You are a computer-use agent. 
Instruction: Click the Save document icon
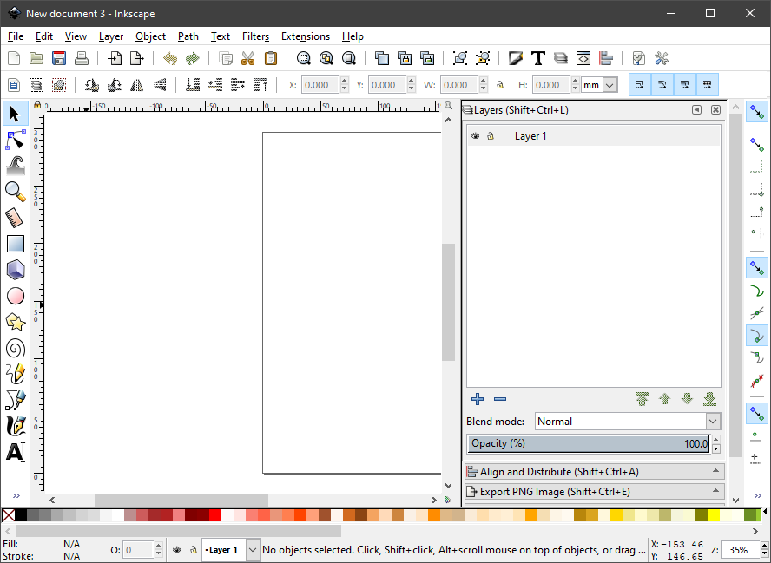pos(59,59)
